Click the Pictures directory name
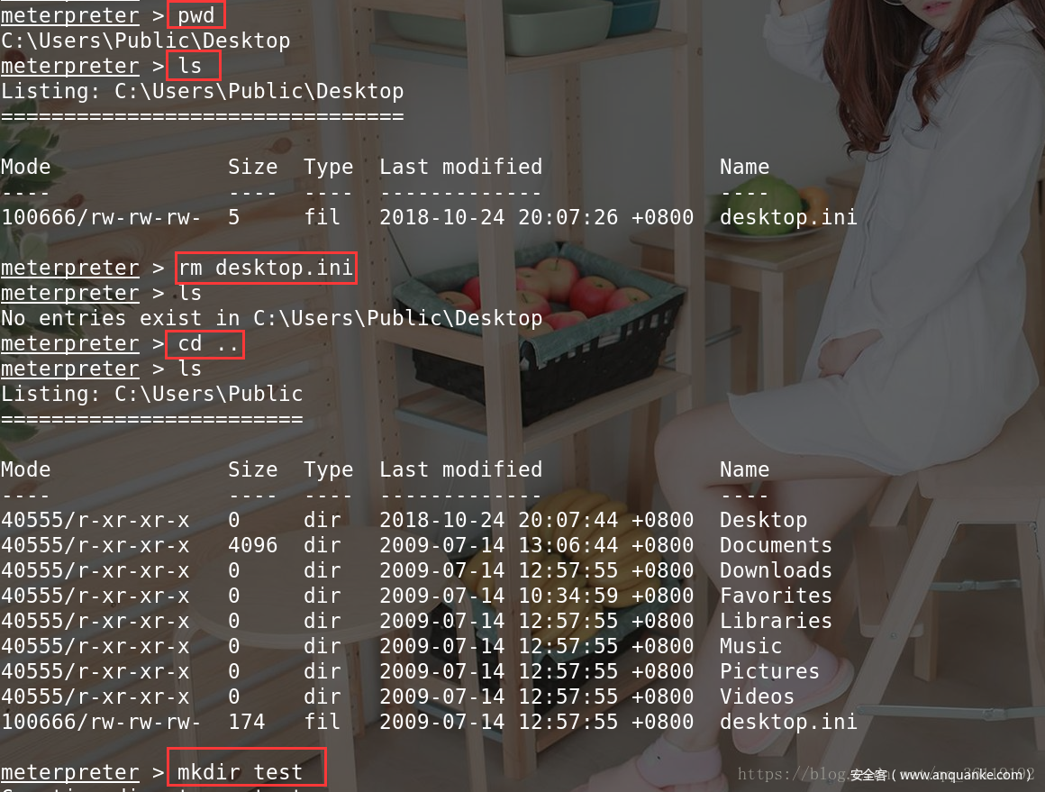 [769, 672]
